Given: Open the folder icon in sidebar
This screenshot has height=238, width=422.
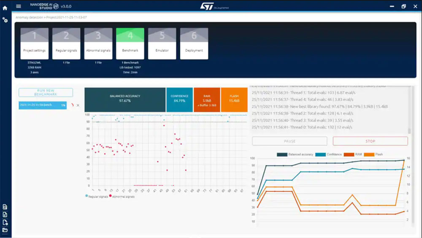Looking at the screenshot, I should 5,230.
